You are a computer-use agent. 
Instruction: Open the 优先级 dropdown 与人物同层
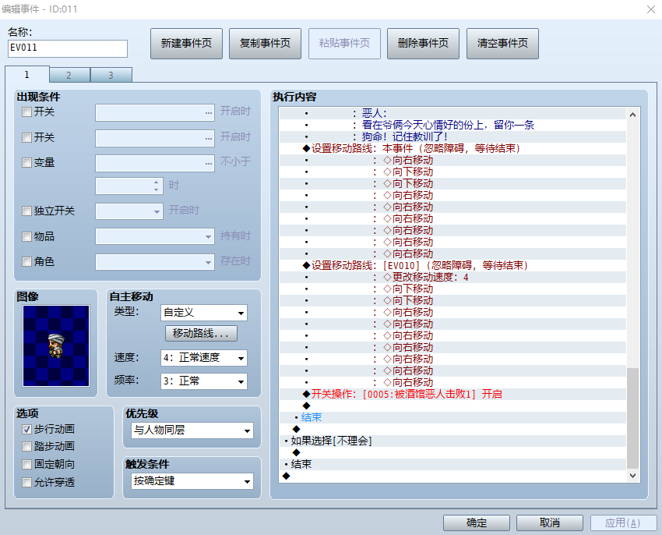click(x=192, y=430)
